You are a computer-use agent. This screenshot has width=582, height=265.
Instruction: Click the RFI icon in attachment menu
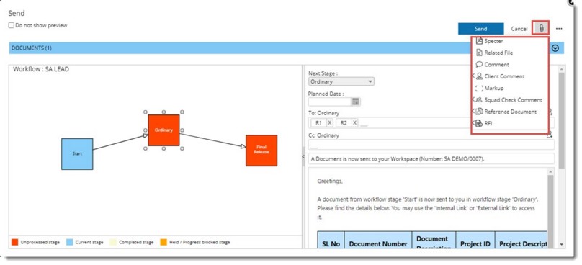tap(479, 123)
